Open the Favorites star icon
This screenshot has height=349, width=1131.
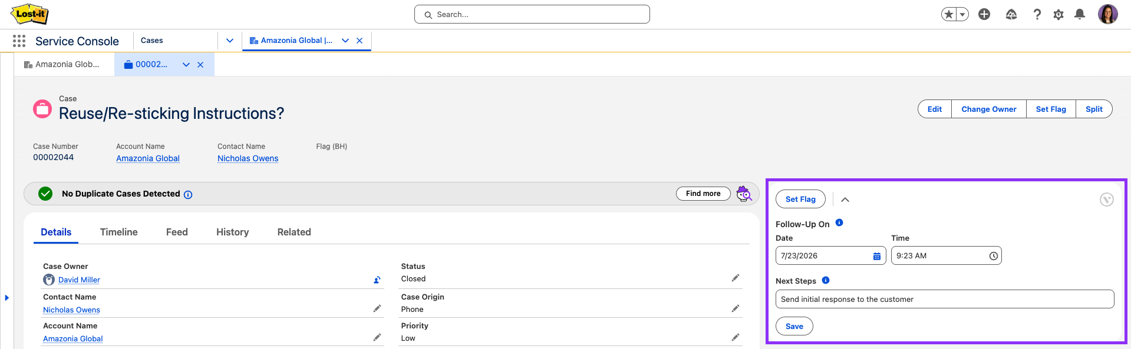coord(948,14)
